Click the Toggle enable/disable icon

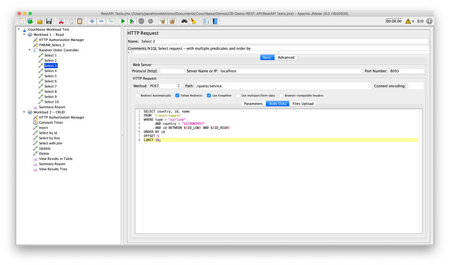(x=111, y=21)
